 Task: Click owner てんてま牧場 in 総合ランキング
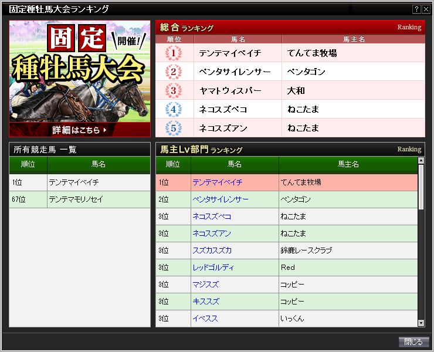312,53
